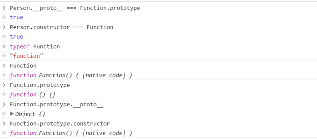Click the true result under Person.__proto__ comparison
This screenshot has height=139, width=317.
pos(16,17)
